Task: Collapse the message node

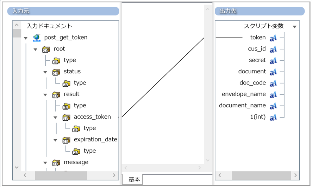Action: coord(45,163)
